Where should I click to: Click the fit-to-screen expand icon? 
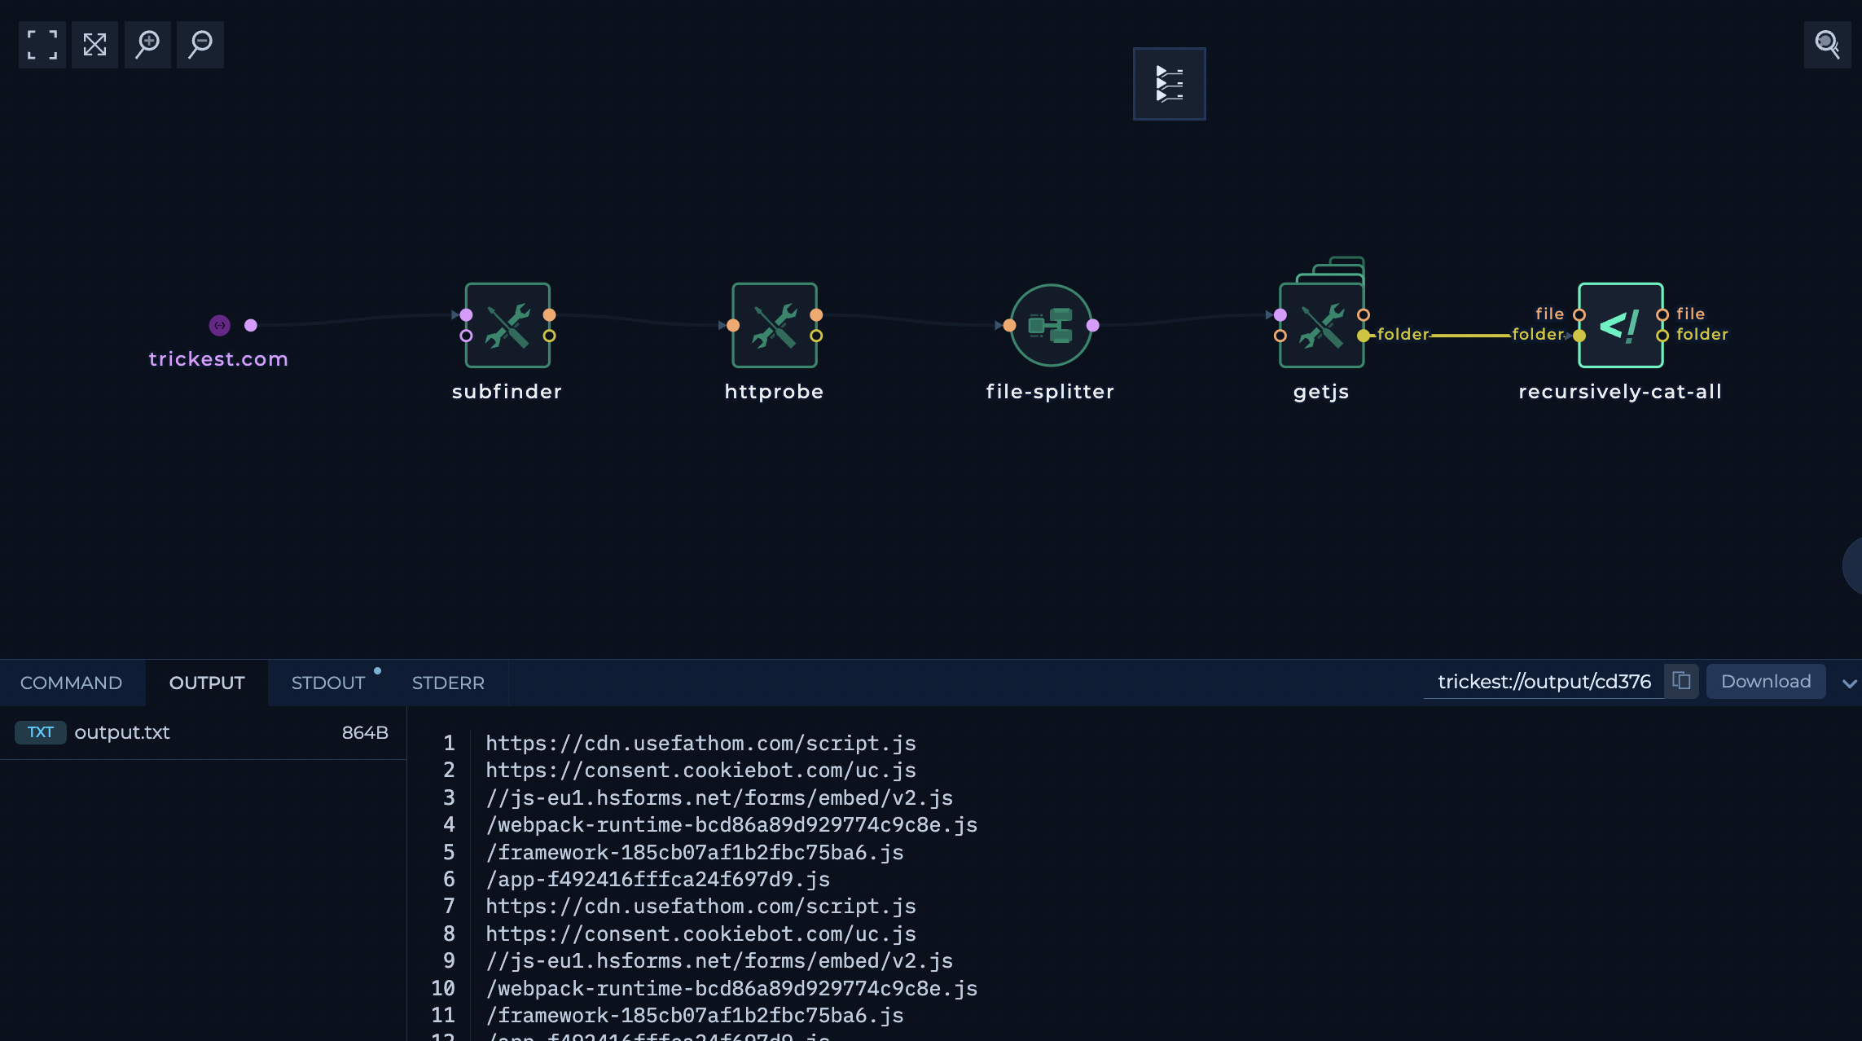(95, 45)
